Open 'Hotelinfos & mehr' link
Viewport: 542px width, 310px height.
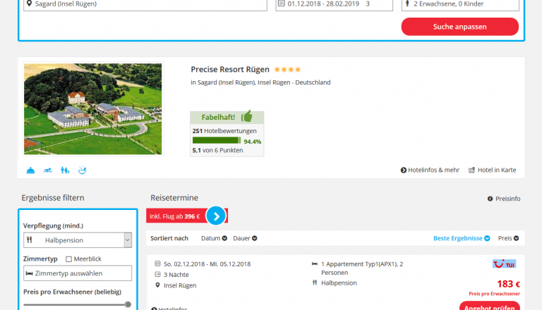[x=430, y=170]
